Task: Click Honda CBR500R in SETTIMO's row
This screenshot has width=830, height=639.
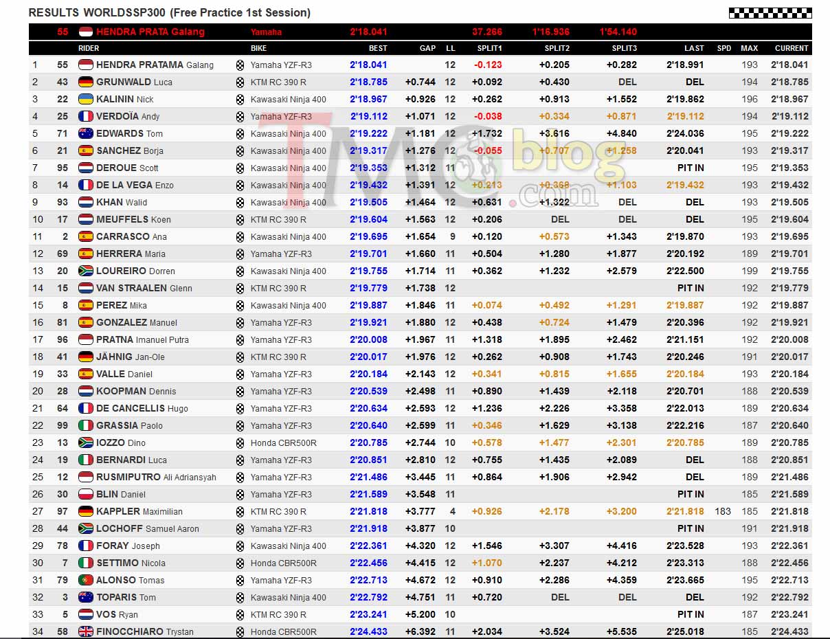Action: tap(283, 563)
